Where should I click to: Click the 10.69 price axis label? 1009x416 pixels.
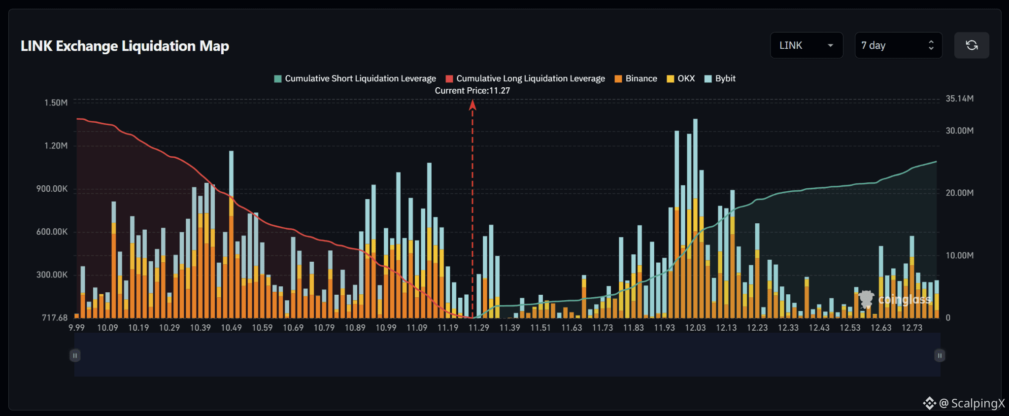(293, 328)
